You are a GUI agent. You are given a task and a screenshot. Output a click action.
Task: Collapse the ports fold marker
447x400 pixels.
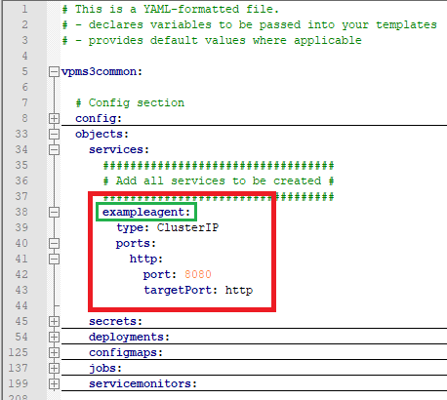coord(54,243)
